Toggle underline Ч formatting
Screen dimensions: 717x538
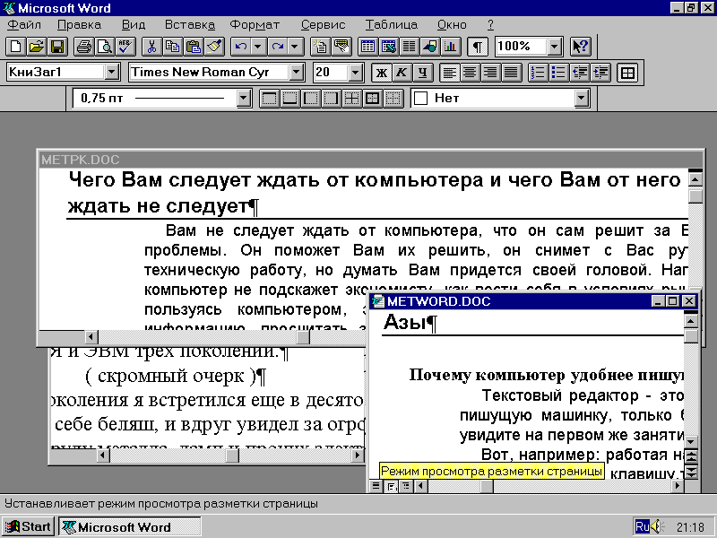coord(423,73)
